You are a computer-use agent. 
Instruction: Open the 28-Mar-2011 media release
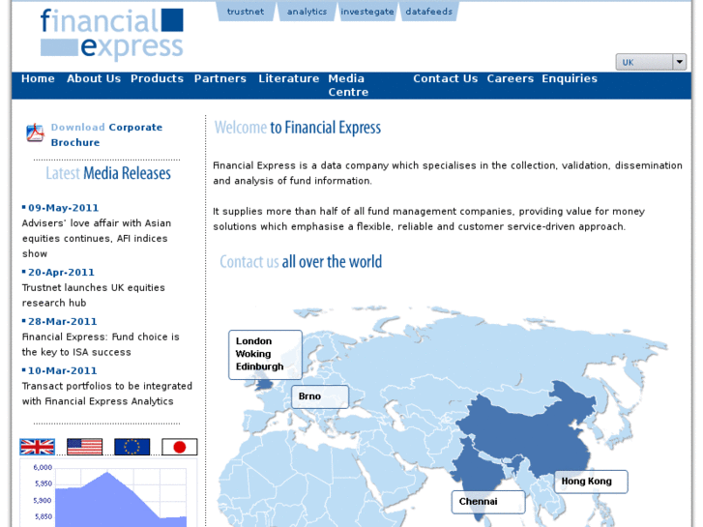click(62, 322)
